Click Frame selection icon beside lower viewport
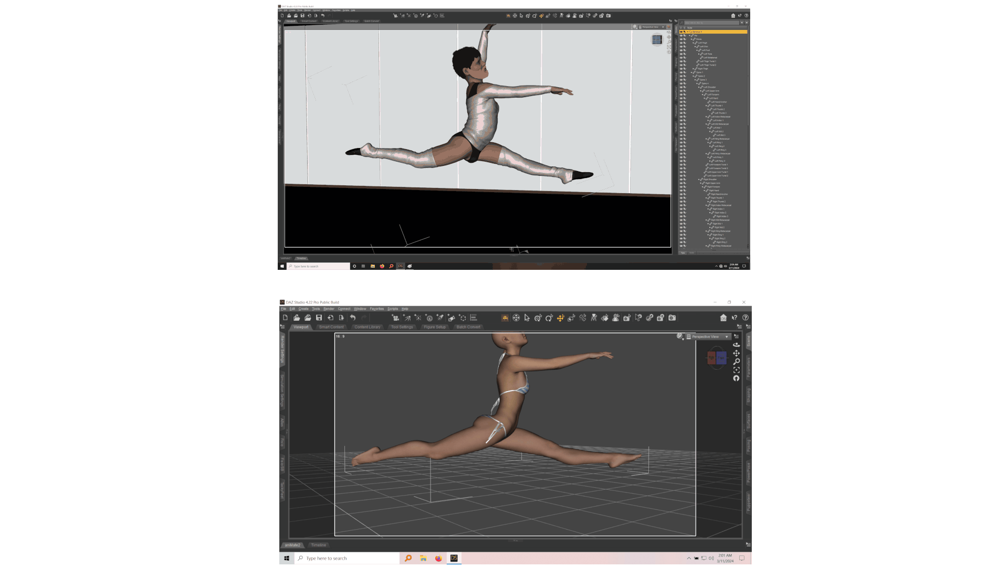 click(x=736, y=370)
